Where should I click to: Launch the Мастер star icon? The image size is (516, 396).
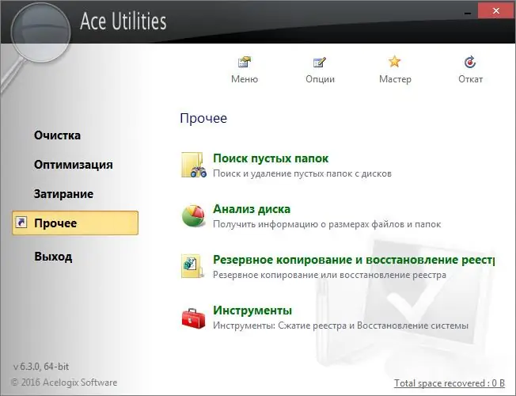click(x=395, y=61)
